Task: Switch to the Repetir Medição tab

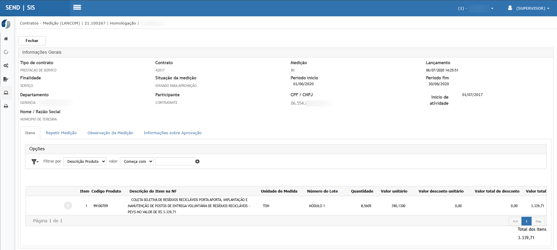Action: [x=61, y=133]
